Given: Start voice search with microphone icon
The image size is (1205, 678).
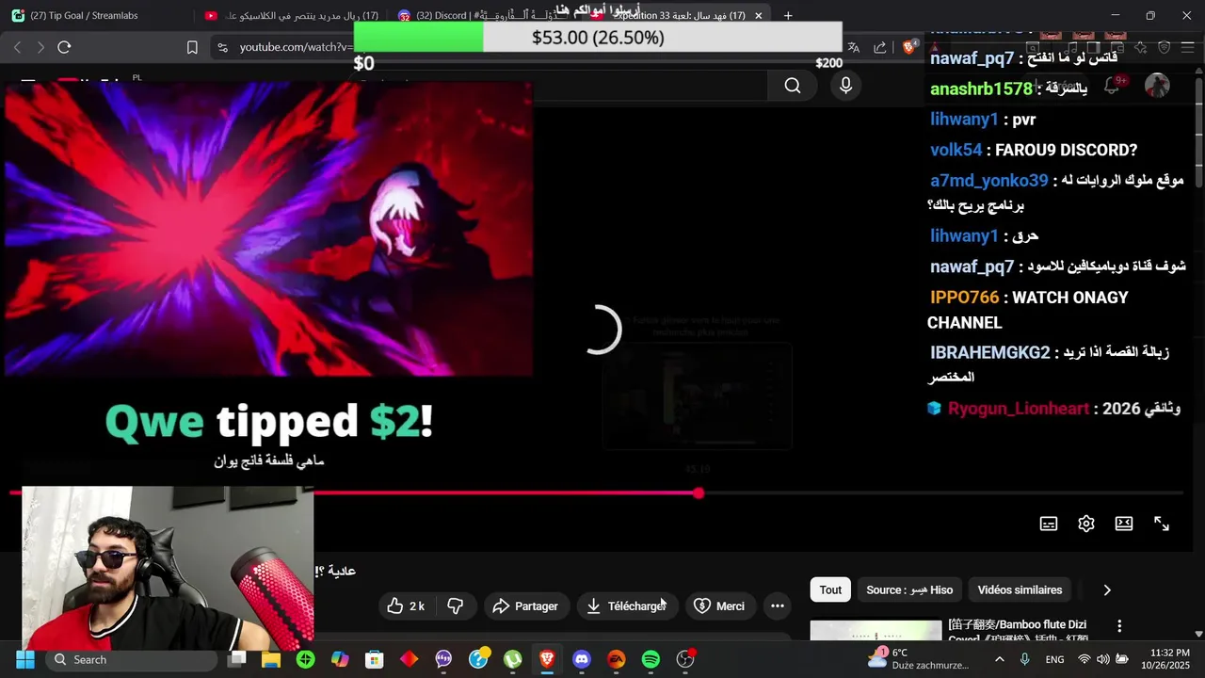Looking at the screenshot, I should point(845,86).
